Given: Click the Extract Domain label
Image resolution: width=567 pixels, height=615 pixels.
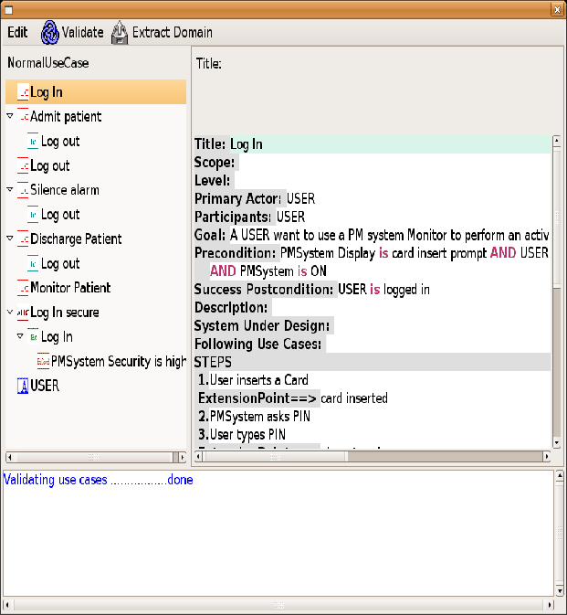Looking at the screenshot, I should [173, 32].
